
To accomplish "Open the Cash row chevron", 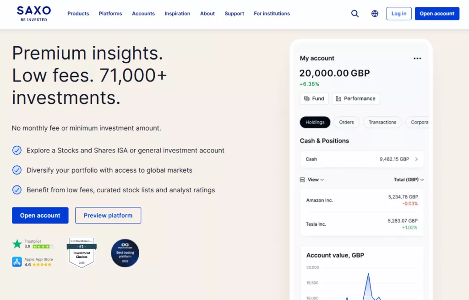I will click(x=416, y=159).
